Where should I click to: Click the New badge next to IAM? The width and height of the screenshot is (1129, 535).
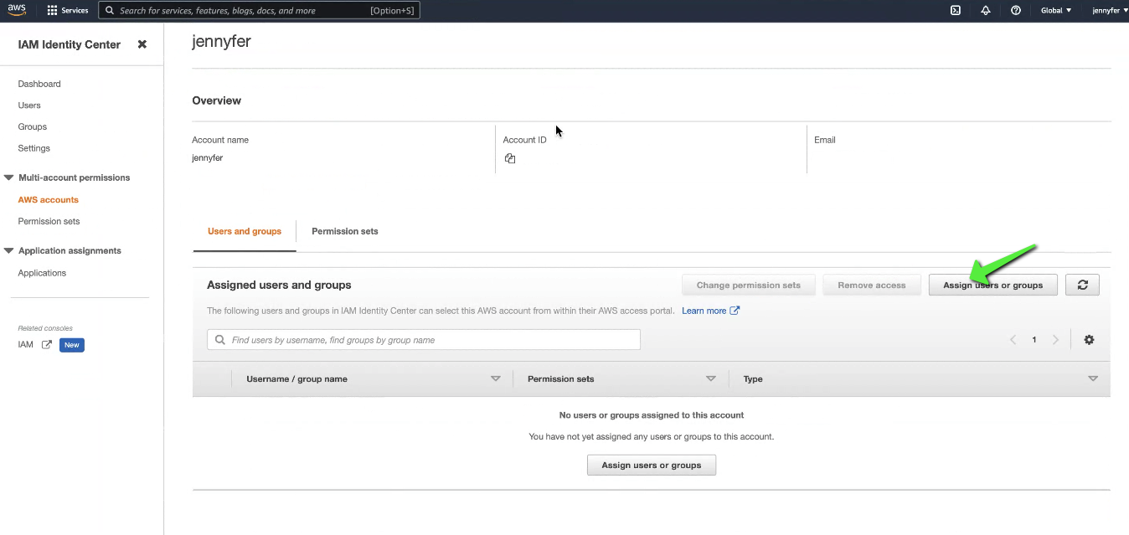coord(72,345)
